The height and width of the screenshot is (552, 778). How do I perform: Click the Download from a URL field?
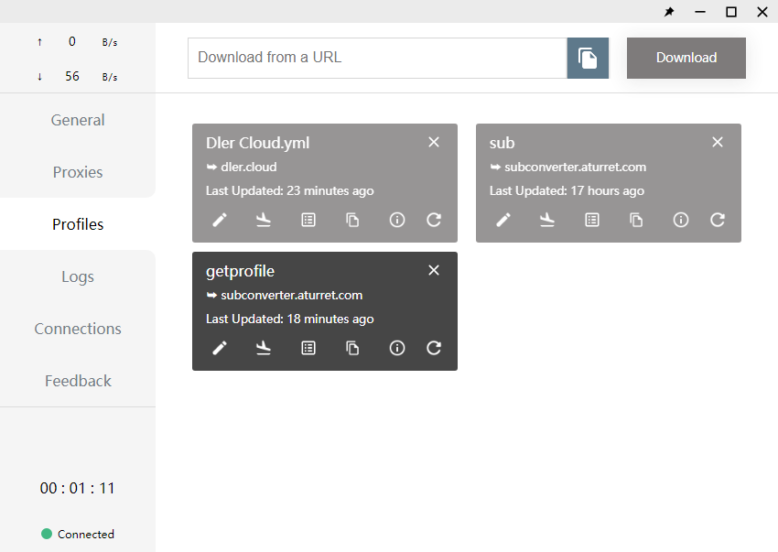coord(377,58)
